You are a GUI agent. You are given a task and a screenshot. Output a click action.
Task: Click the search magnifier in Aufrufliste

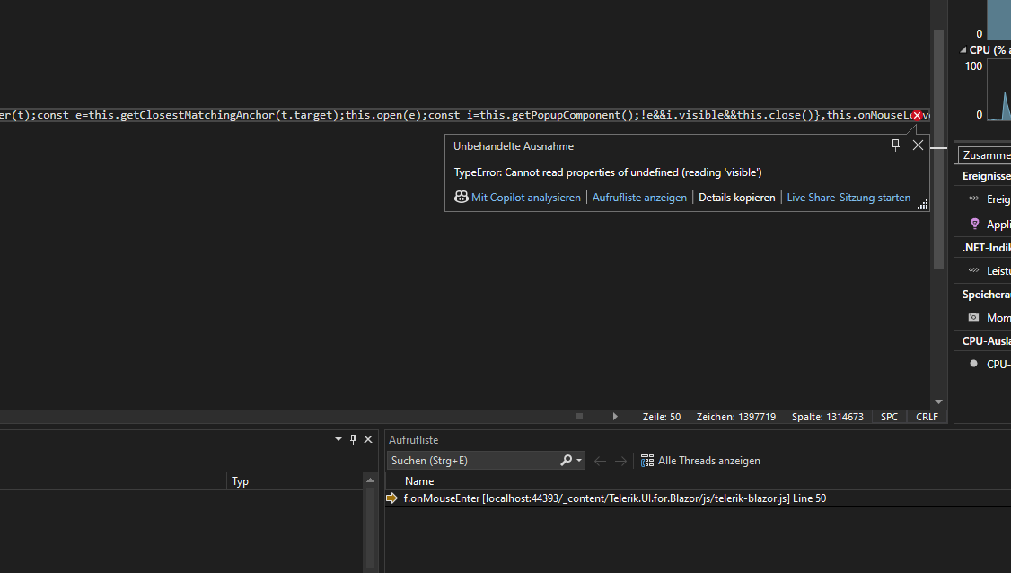click(567, 461)
